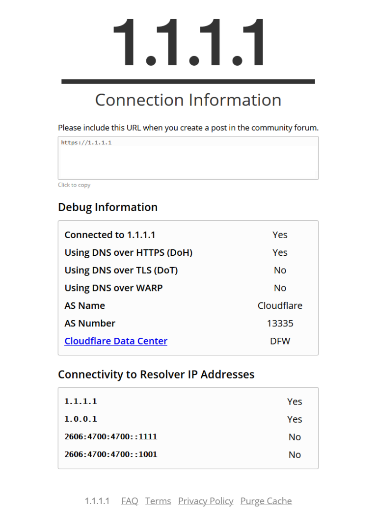Select the AS Number 13335 value
Screen dimensions: 377x512
coord(282,323)
